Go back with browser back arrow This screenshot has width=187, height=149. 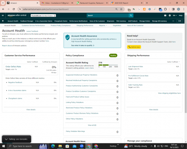3,9
